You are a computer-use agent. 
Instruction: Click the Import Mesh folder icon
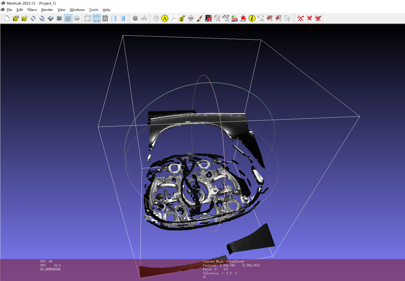point(24,18)
